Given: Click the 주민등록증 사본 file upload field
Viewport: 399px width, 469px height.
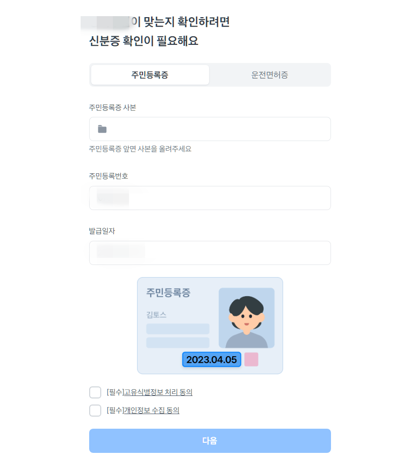Looking at the screenshot, I should point(210,129).
